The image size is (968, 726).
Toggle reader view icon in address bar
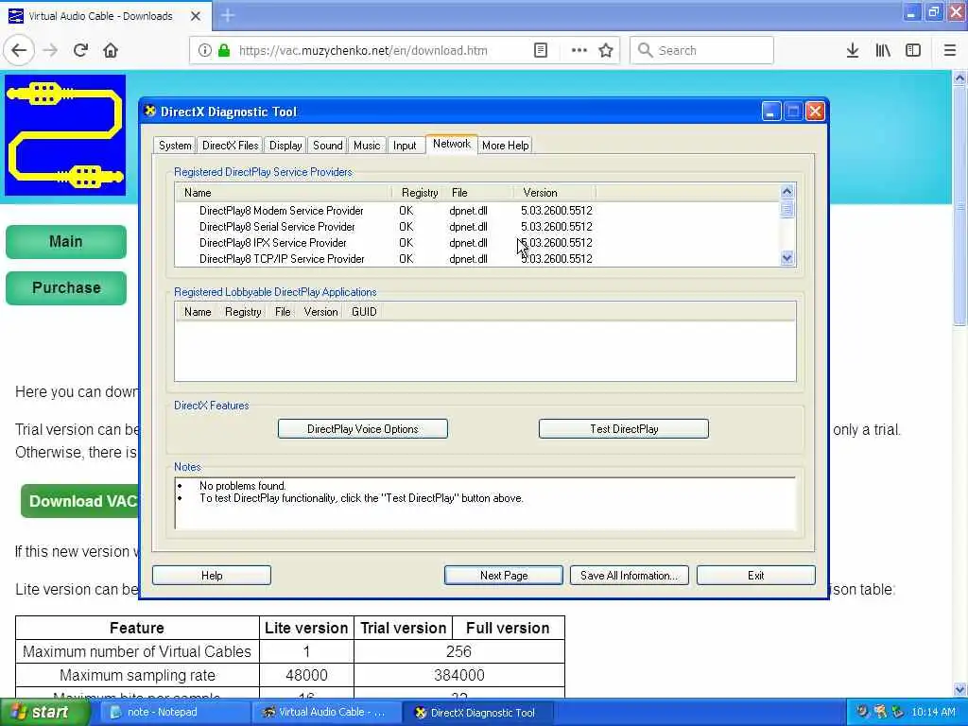[540, 51]
